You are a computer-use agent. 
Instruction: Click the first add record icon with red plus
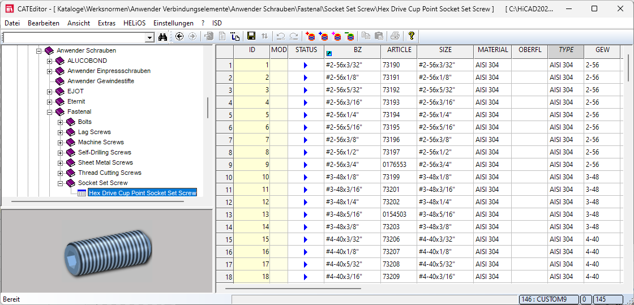[310, 37]
